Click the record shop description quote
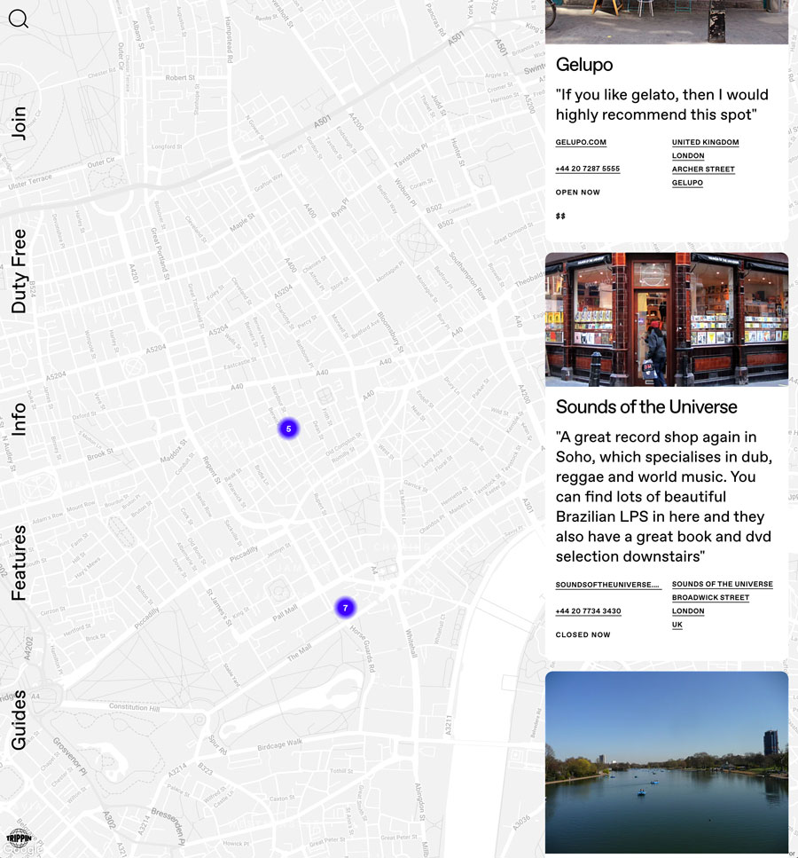This screenshot has height=858, width=798. tap(664, 496)
